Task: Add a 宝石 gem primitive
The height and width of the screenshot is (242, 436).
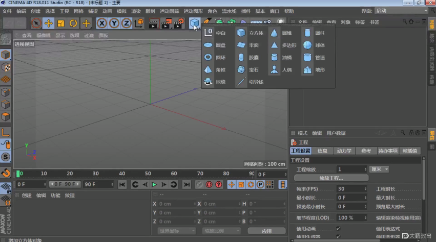Action: (x=247, y=69)
